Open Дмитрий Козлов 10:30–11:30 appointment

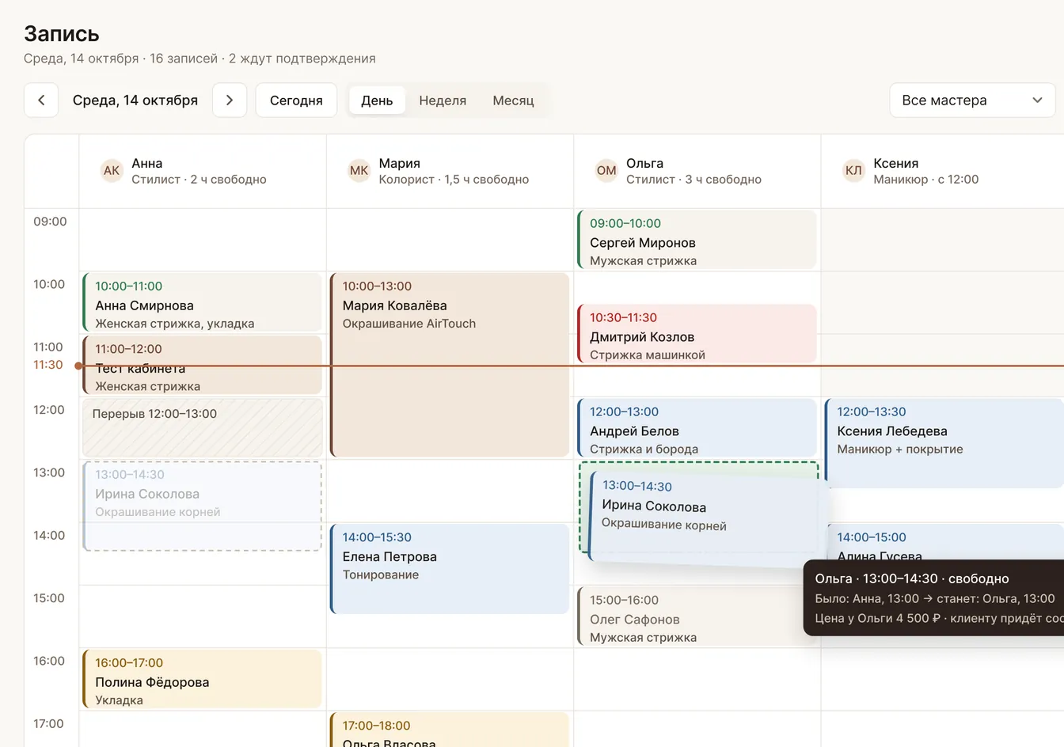[697, 334]
